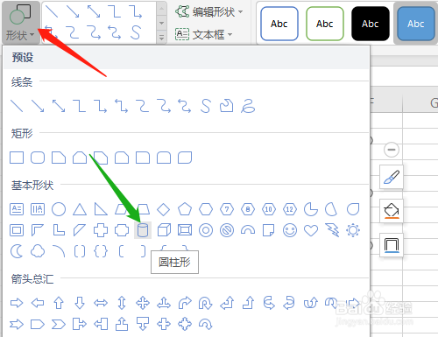The height and width of the screenshot is (337, 438).
Task: Insert vertical text box from 基本形状
Action: [38, 209]
